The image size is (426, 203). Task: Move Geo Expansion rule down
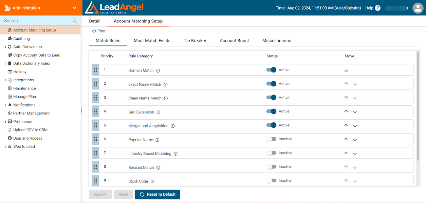[355, 112]
